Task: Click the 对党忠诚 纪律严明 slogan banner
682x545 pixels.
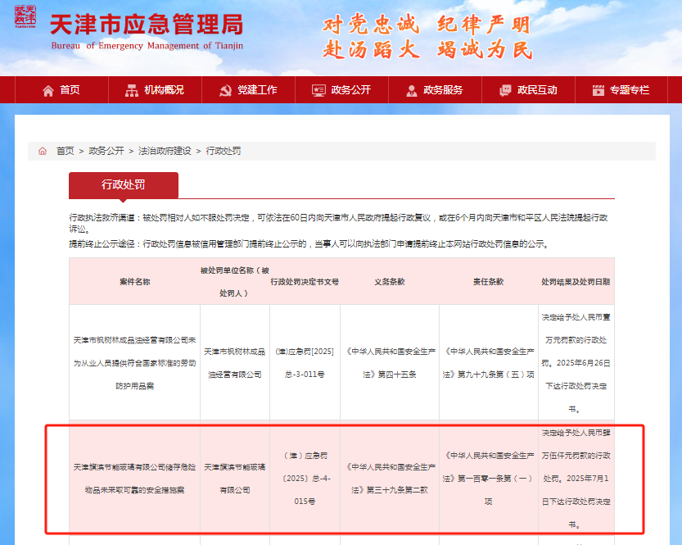Action: pyautogui.click(x=427, y=25)
